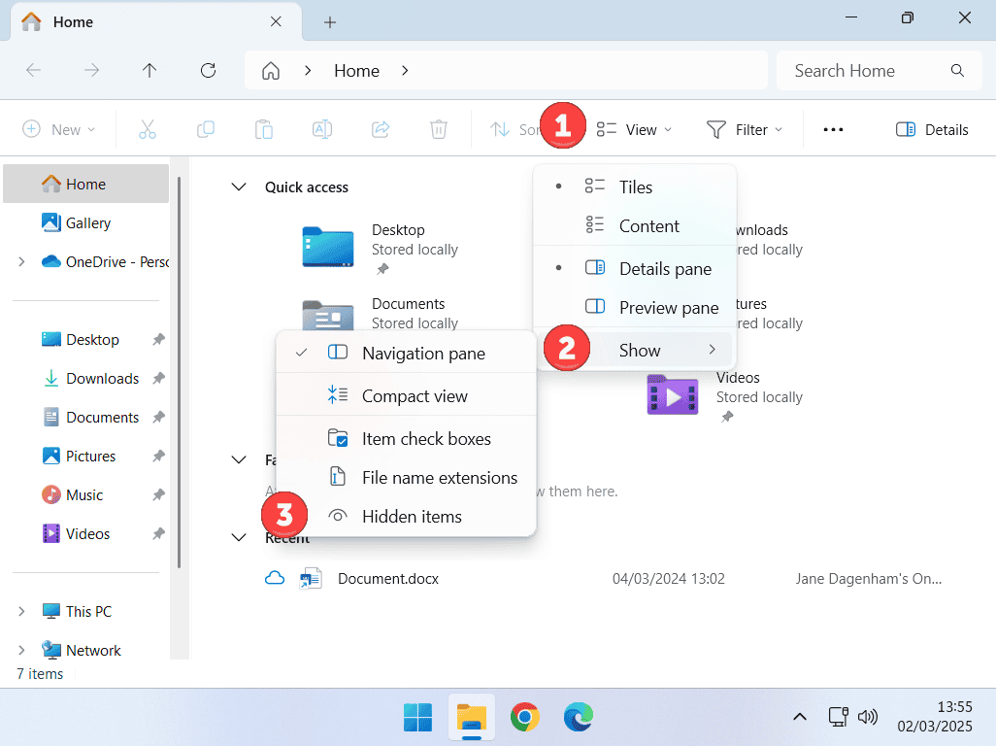Click the Refresh button
This screenshot has width=996, height=746.
click(208, 70)
